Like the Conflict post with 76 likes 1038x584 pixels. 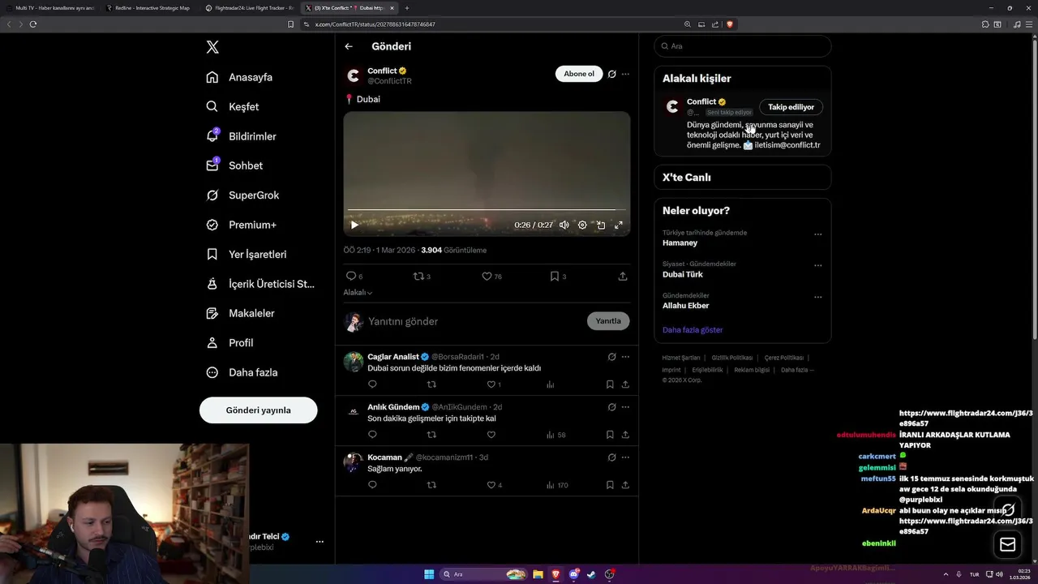[x=491, y=276]
